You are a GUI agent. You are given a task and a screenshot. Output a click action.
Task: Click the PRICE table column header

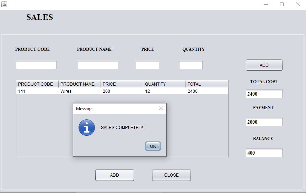122,84
